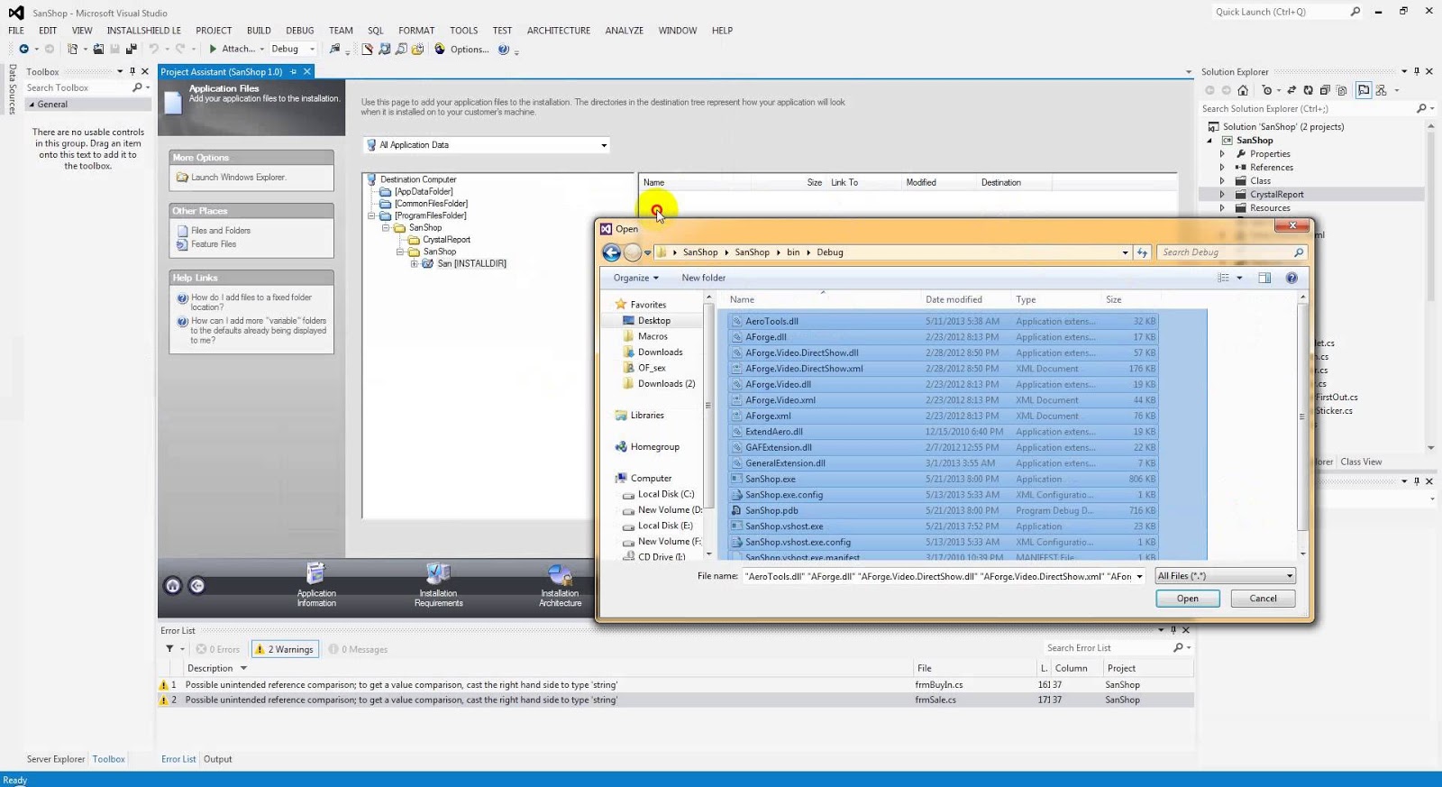This screenshot has height=787, width=1442.
Task: Open the Installation Architecture step icon
Action: [560, 573]
